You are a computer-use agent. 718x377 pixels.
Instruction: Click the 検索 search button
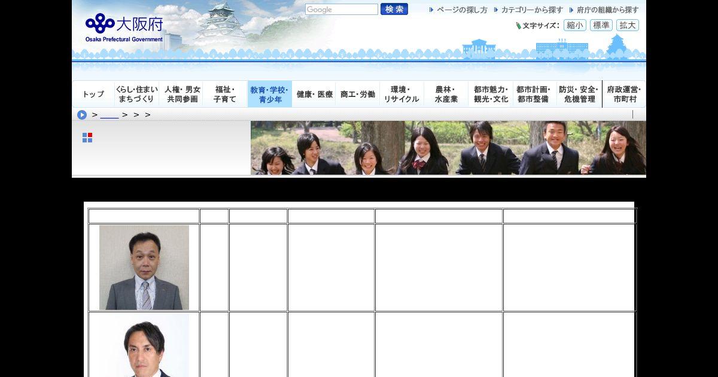[394, 10]
